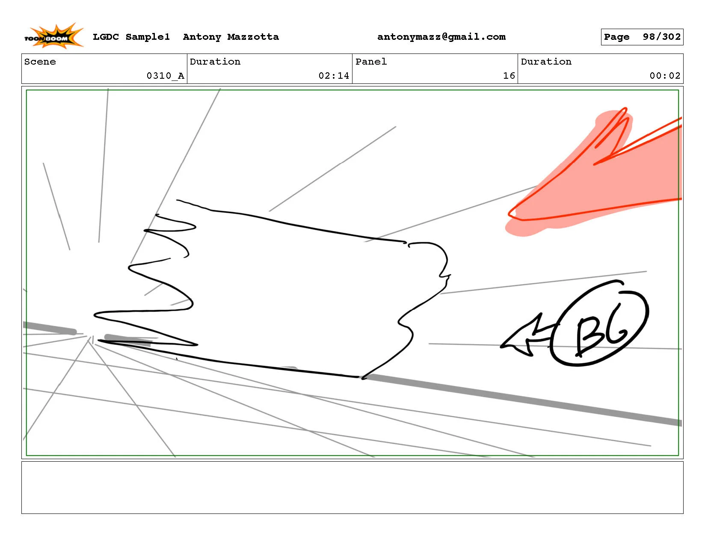
Task: Click the scene value '0310_A'
Action: point(166,76)
